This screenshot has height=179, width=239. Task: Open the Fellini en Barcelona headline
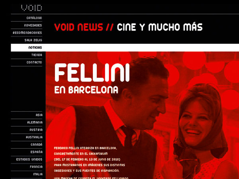[x=92, y=78]
